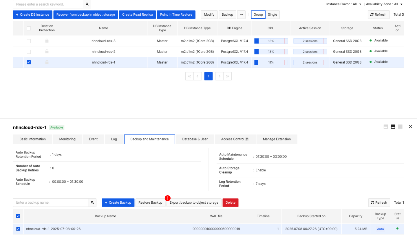Click the Backup toolbar button
Image resolution: width=417 pixels, height=235 pixels.
click(x=228, y=15)
